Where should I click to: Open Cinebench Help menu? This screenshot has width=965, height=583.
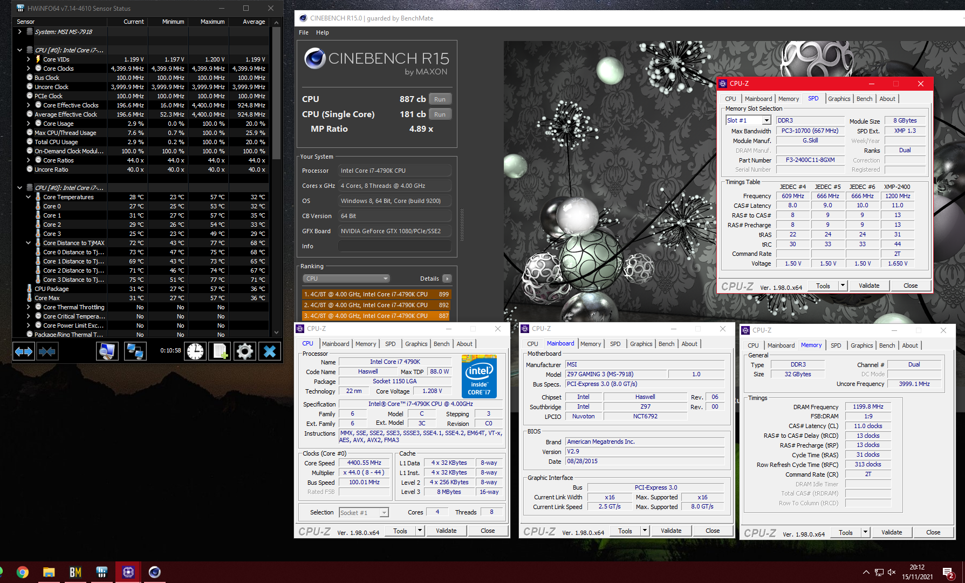(322, 32)
